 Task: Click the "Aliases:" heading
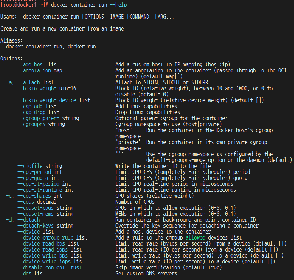(x=12, y=40)
